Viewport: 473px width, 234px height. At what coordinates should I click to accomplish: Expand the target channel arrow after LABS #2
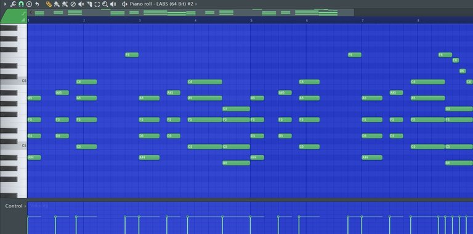[x=196, y=4]
